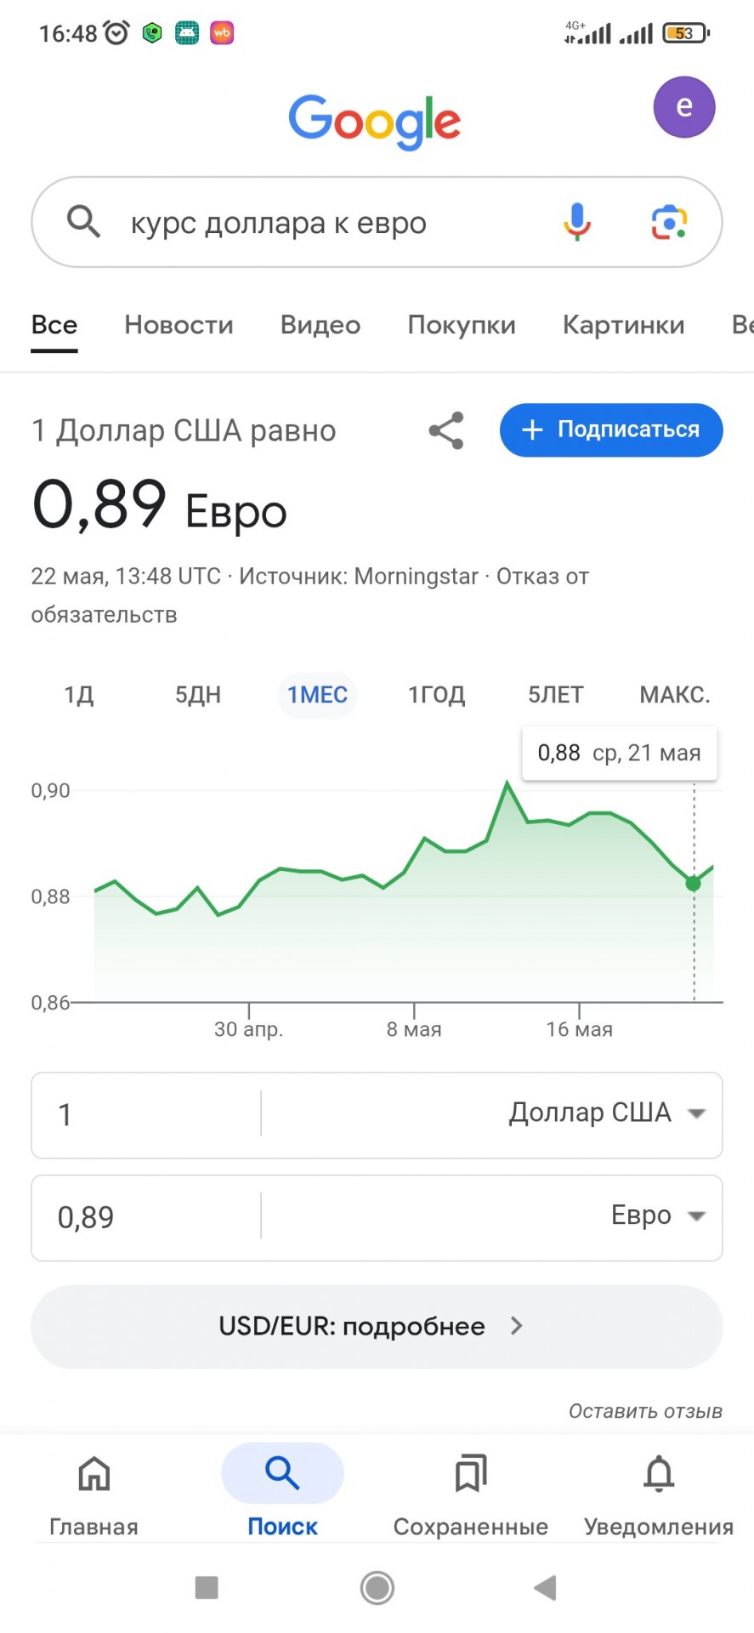Expand the Доллар США currency dropdown

point(608,1113)
